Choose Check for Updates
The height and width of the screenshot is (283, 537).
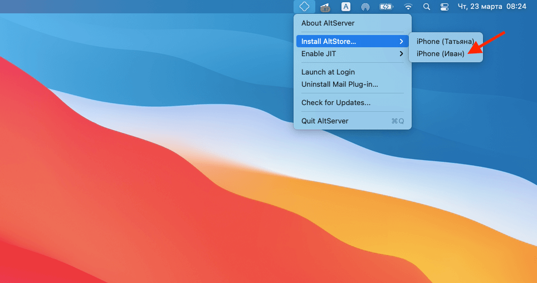335,102
